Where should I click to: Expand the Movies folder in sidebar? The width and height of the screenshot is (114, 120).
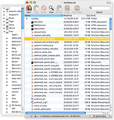pyautogui.click(x=7, y=102)
